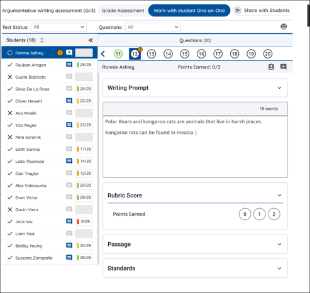Select rubric score 2
The image size is (310, 293).
pyautogui.click(x=274, y=214)
